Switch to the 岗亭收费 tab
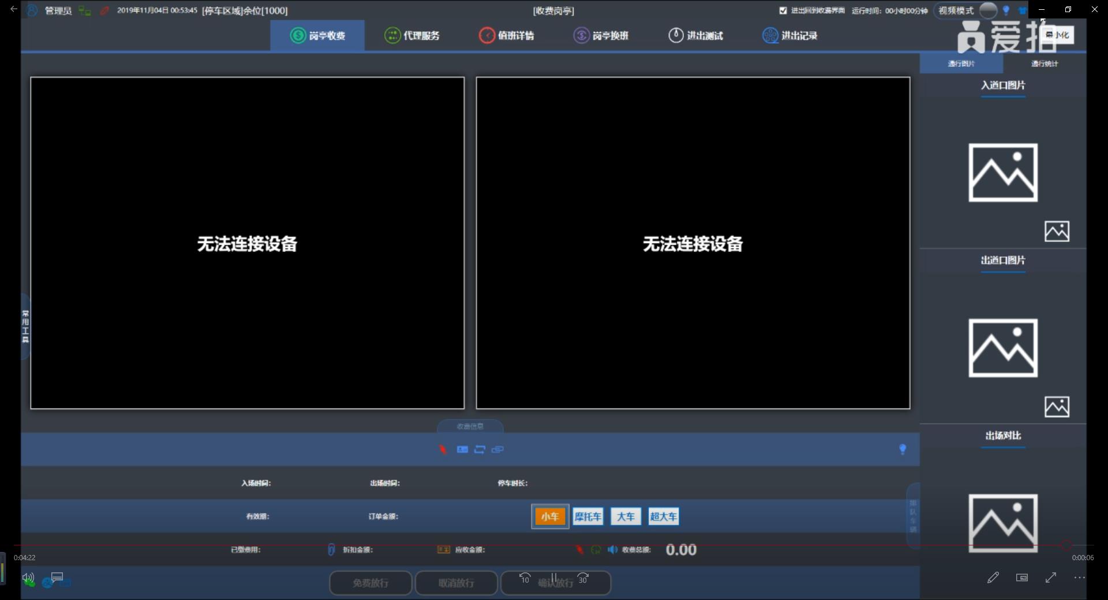The width and height of the screenshot is (1108, 600). tap(317, 36)
